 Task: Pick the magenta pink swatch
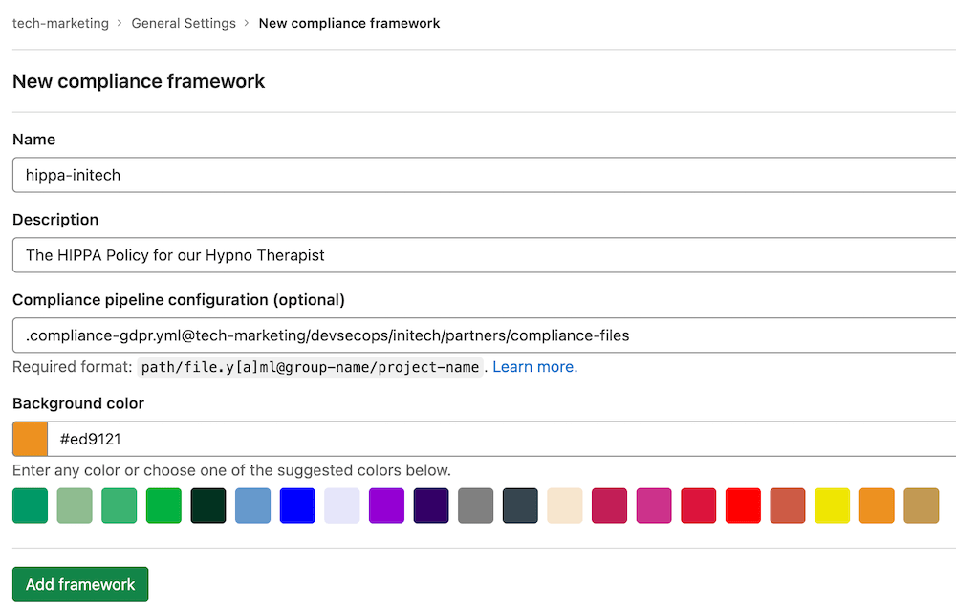click(654, 506)
